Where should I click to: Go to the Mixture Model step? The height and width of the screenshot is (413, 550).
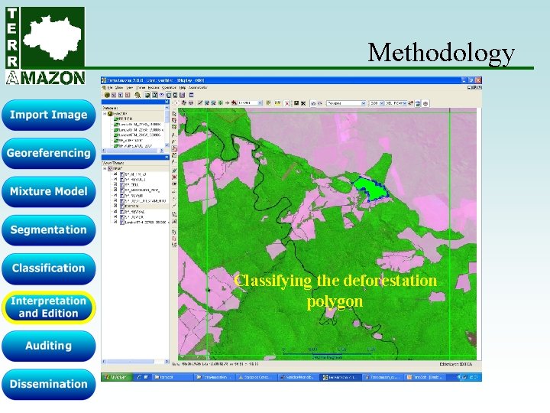[48, 191]
